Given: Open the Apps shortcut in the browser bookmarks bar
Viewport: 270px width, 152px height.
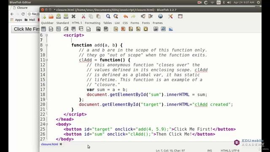Looking at the screenshot, I should point(16,20).
